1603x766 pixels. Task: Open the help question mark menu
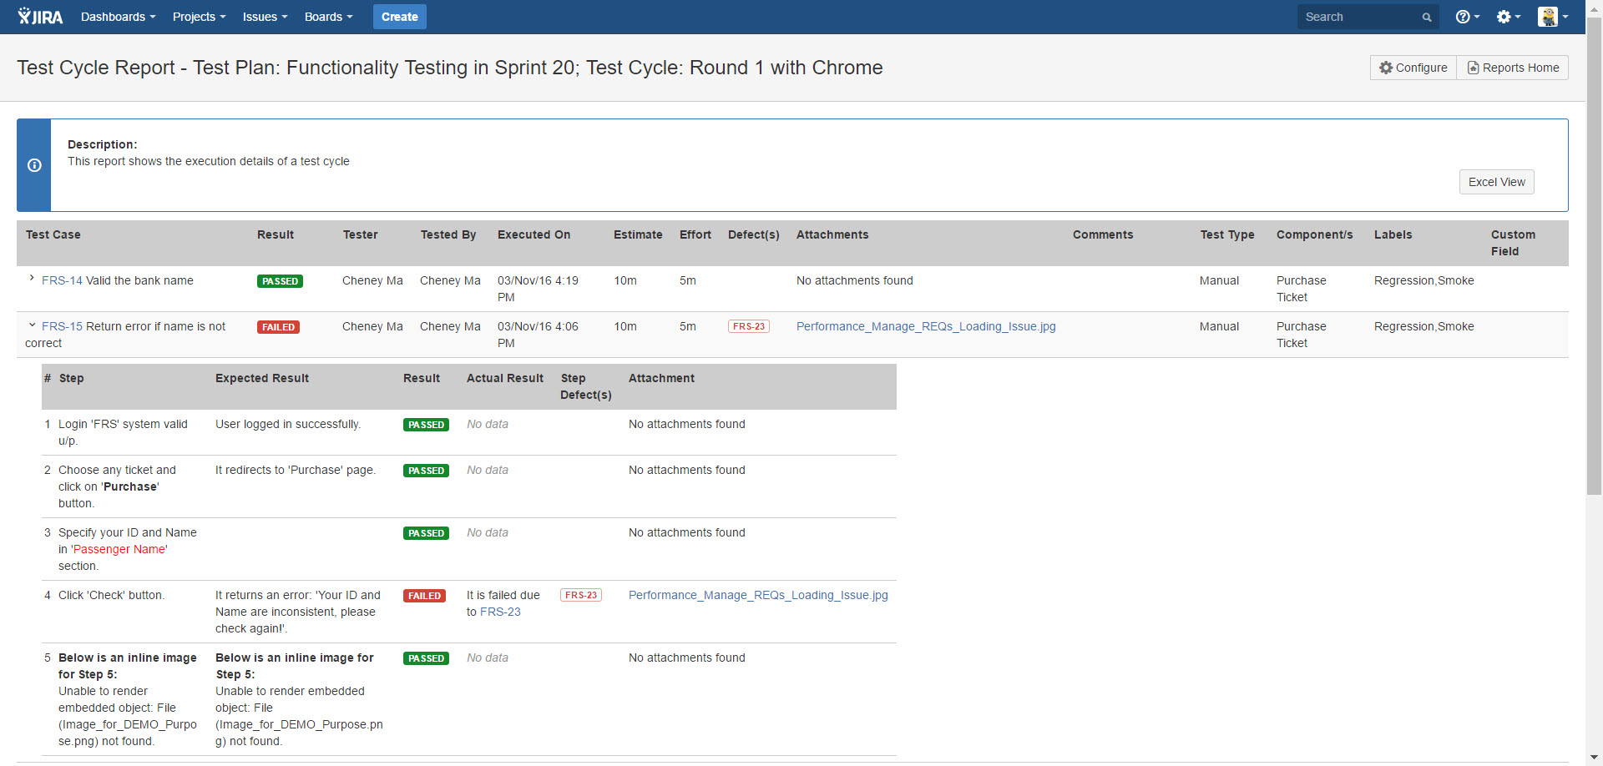coord(1467,17)
